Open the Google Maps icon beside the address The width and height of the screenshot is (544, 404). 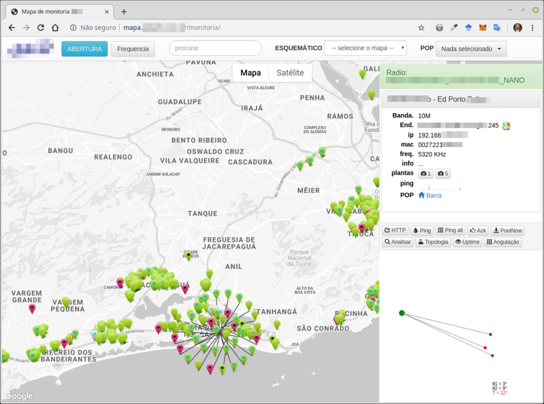(x=507, y=126)
